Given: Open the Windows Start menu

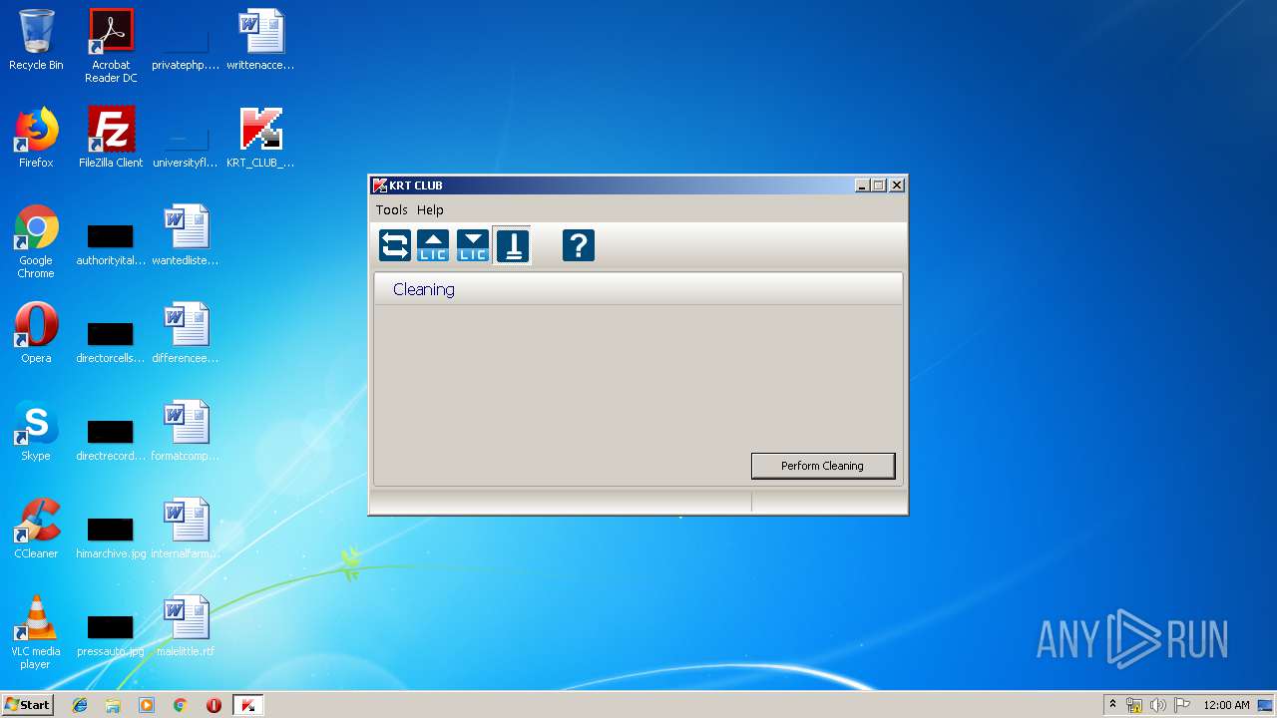Looking at the screenshot, I should pyautogui.click(x=27, y=705).
